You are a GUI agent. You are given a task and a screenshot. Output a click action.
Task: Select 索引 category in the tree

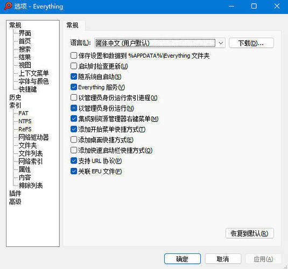[x=15, y=105]
